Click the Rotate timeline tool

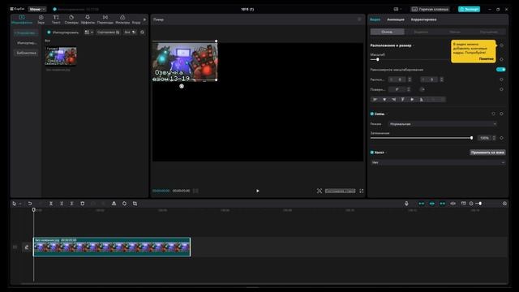(124, 204)
